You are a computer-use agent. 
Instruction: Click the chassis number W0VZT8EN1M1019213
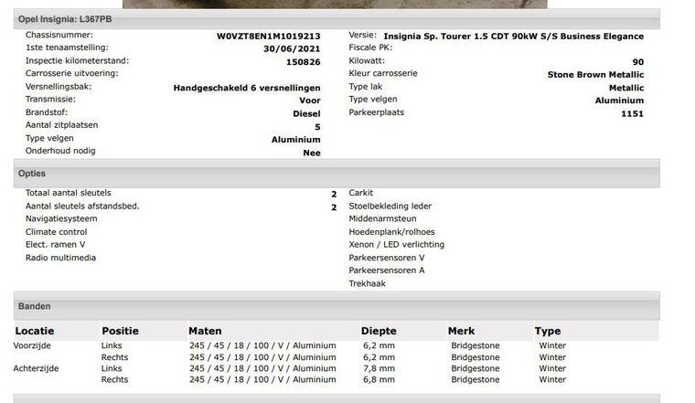pyautogui.click(x=268, y=37)
